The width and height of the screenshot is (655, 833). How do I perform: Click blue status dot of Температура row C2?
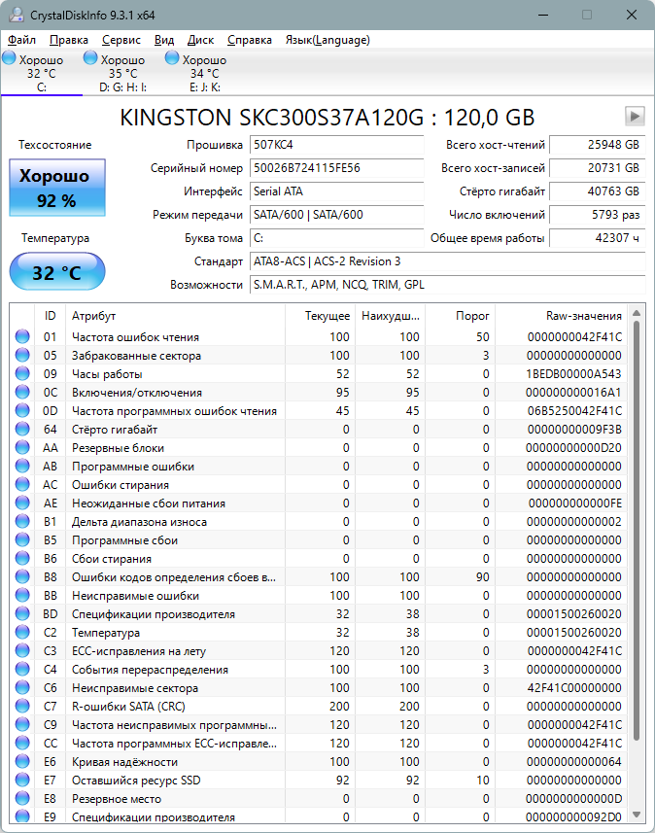click(x=22, y=632)
